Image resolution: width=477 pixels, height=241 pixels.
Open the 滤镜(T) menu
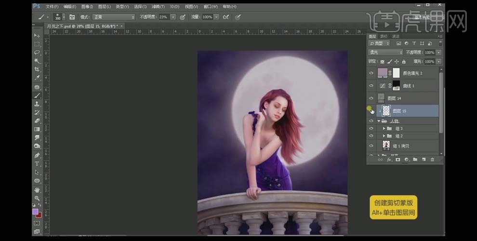click(x=158, y=6)
